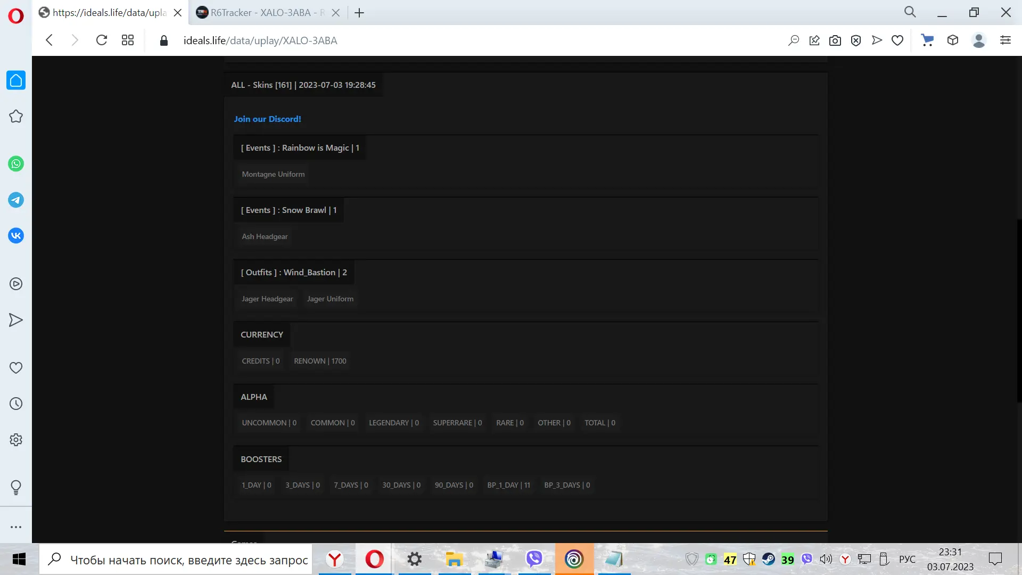Open the sidebar Home icon
This screenshot has height=575, width=1022.
(16, 80)
